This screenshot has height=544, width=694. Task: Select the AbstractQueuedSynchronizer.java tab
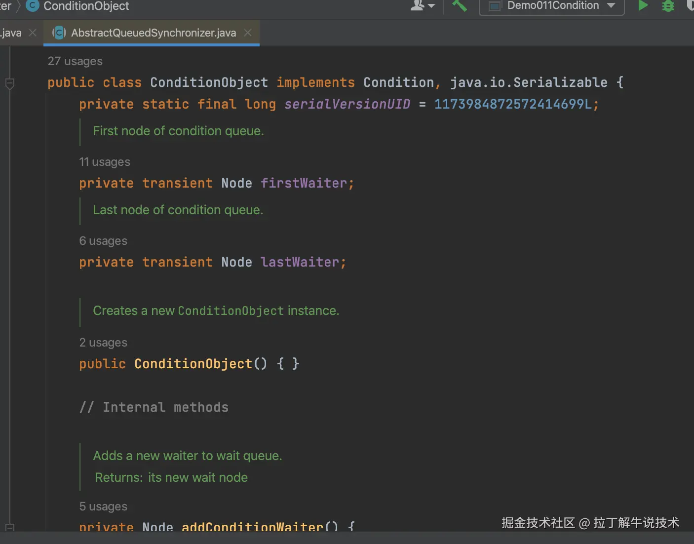pos(152,33)
